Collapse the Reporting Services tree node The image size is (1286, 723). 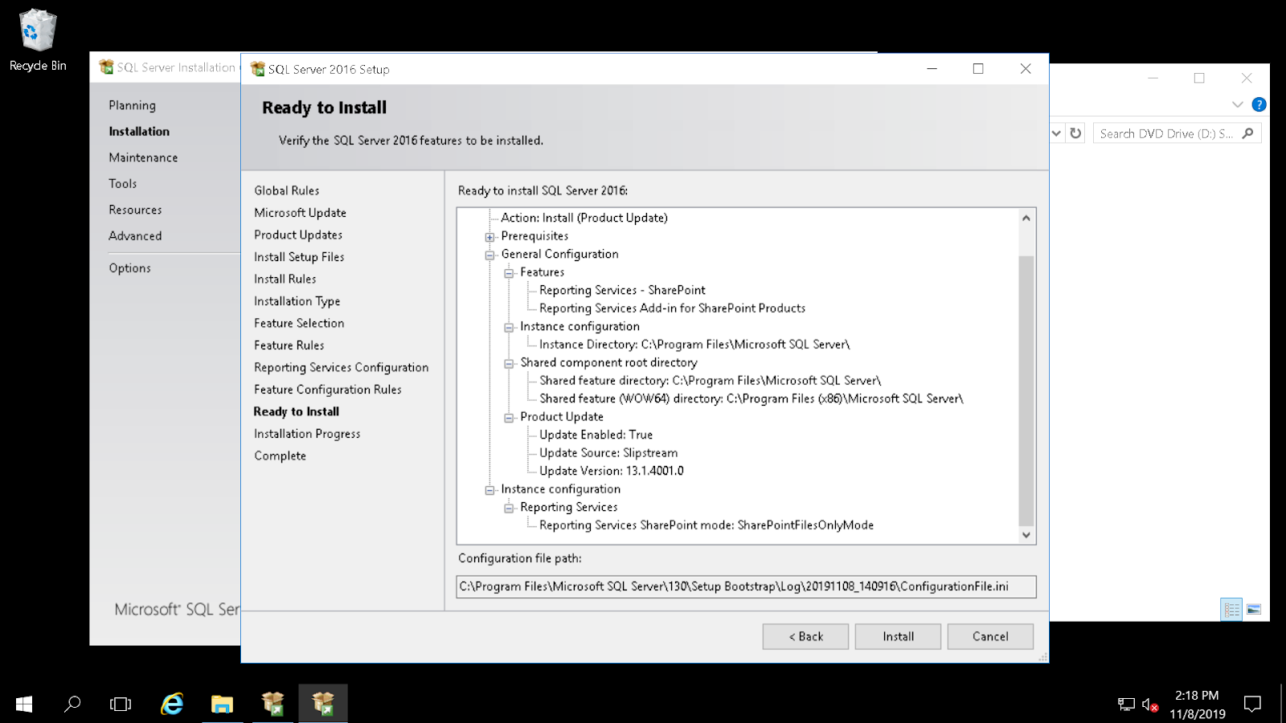click(509, 509)
